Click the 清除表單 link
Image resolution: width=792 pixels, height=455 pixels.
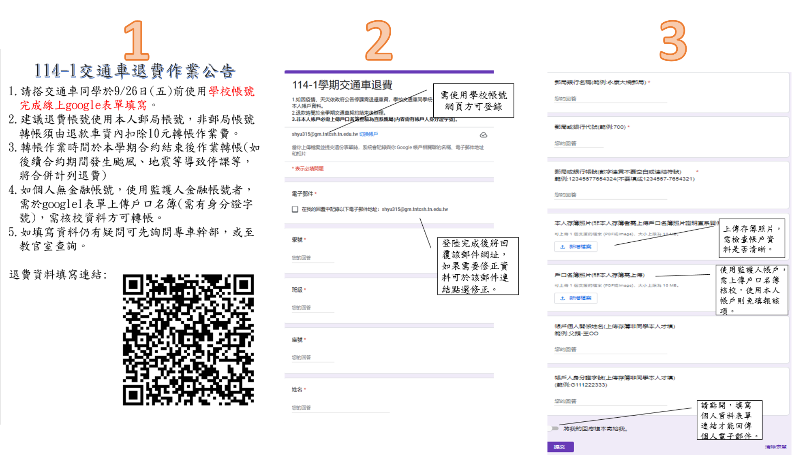click(775, 447)
